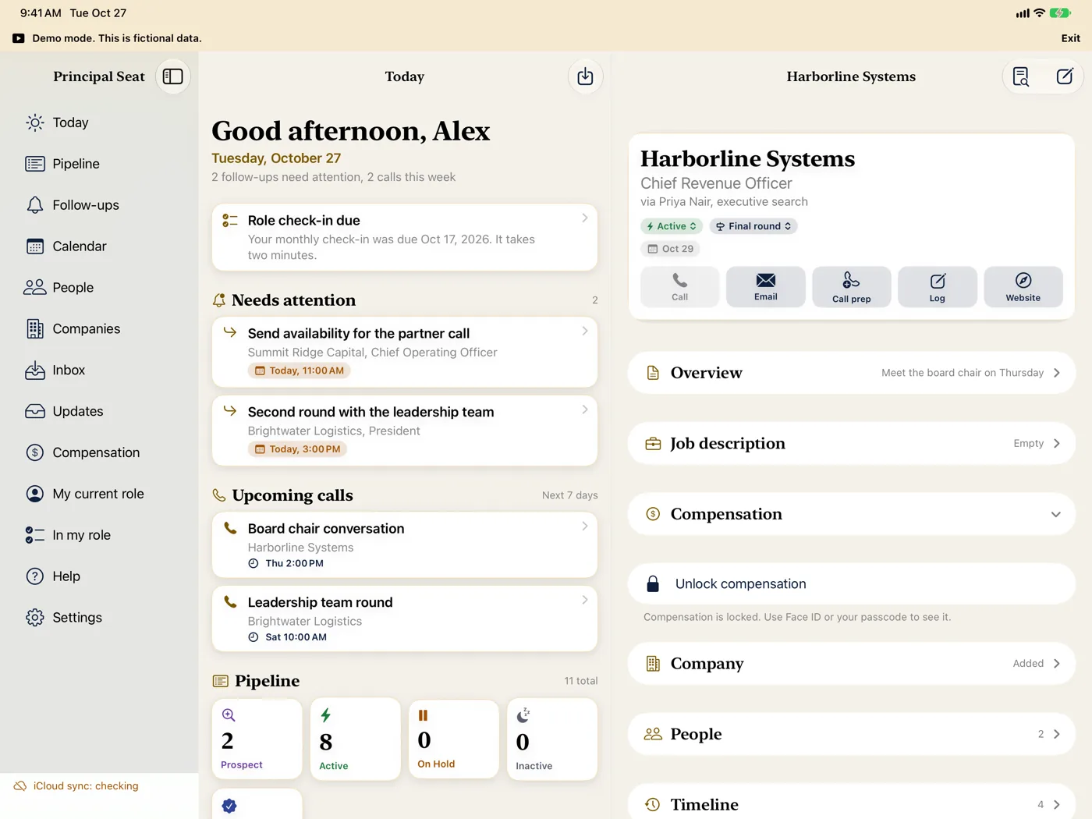Open the Active status dropdown
1092x819 pixels.
coord(672,226)
